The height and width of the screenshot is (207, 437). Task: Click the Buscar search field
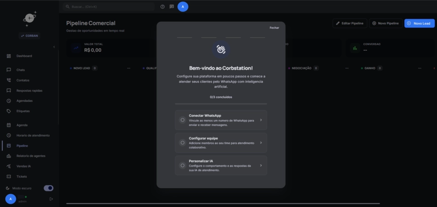click(109, 7)
